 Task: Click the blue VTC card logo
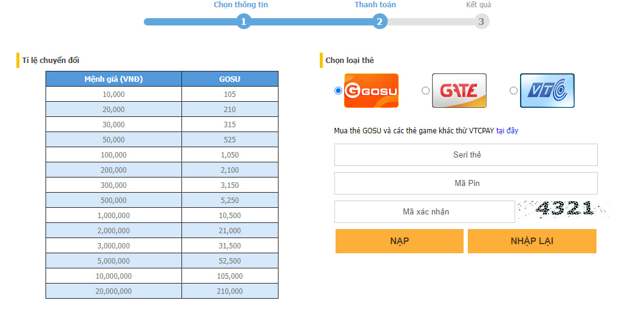click(547, 91)
